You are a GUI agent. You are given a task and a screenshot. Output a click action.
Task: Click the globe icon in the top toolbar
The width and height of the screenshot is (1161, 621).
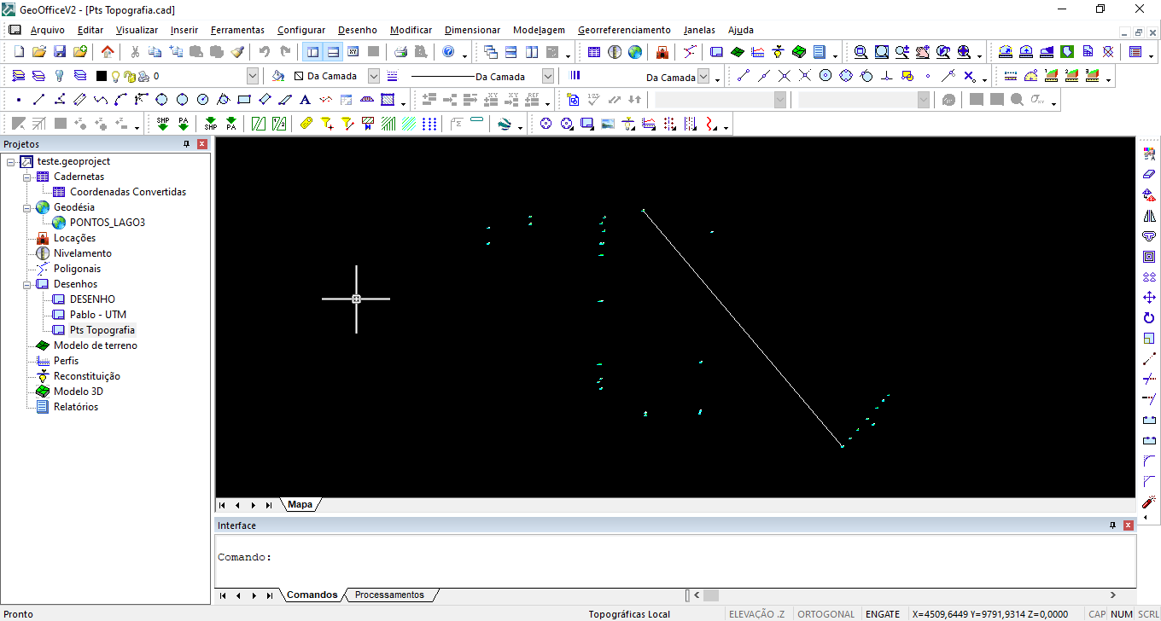pos(635,52)
